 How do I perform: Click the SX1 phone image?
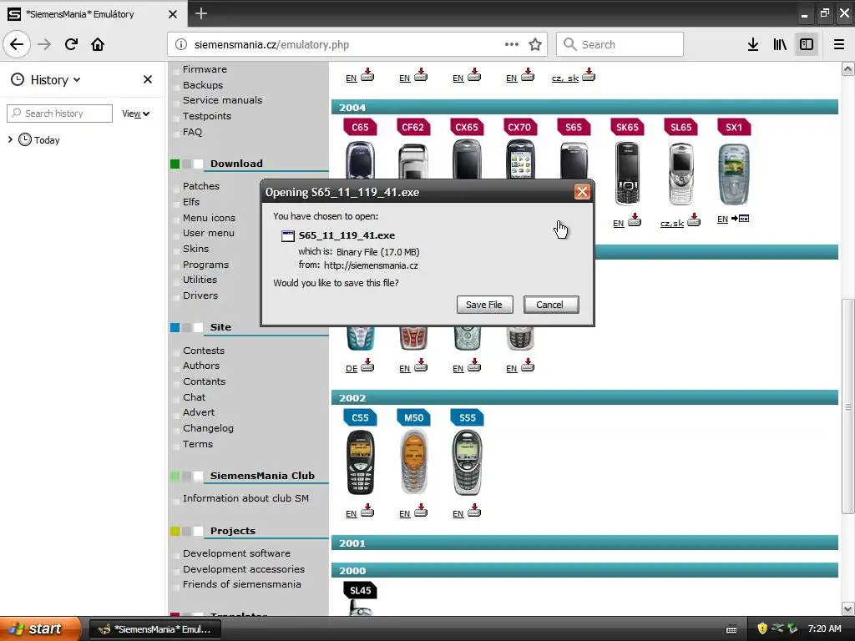click(734, 174)
